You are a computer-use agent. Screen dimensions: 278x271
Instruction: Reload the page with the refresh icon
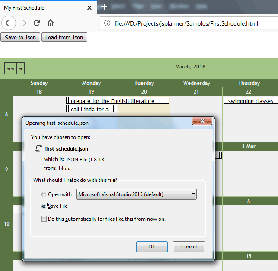[x=37, y=23]
